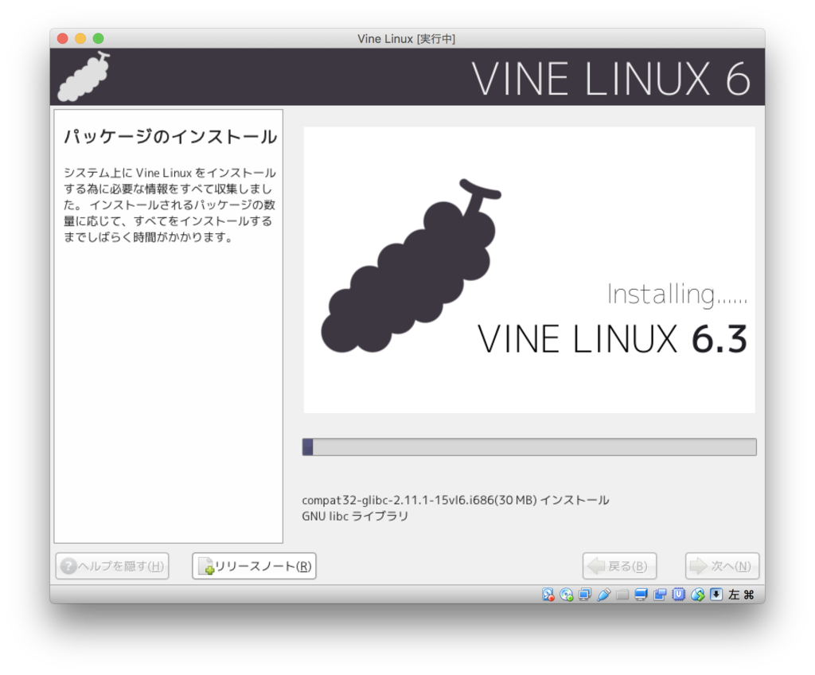Click the GNU libc ライブラリ description text
815x675 pixels.
click(x=355, y=517)
